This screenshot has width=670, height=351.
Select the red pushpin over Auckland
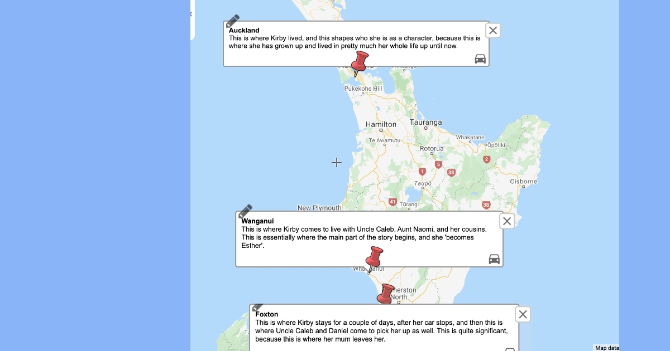360,61
